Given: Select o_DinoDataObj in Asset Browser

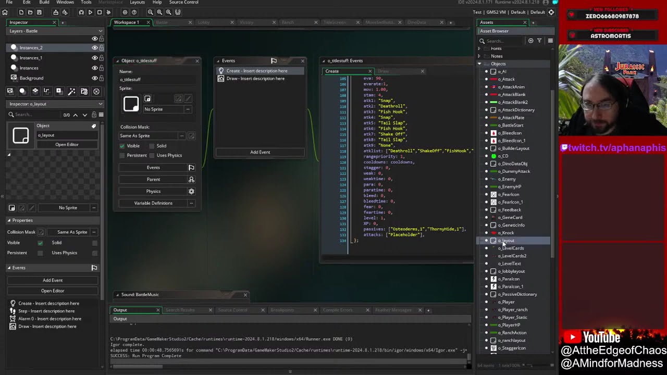Looking at the screenshot, I should (x=513, y=164).
